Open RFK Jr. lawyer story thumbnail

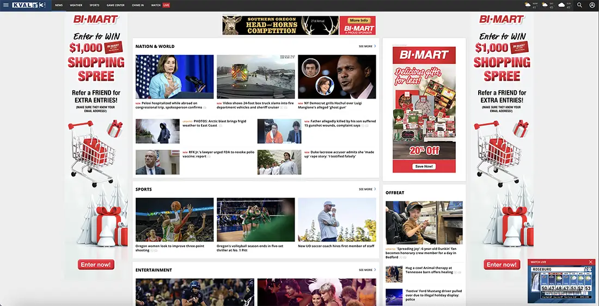pyautogui.click(x=157, y=162)
